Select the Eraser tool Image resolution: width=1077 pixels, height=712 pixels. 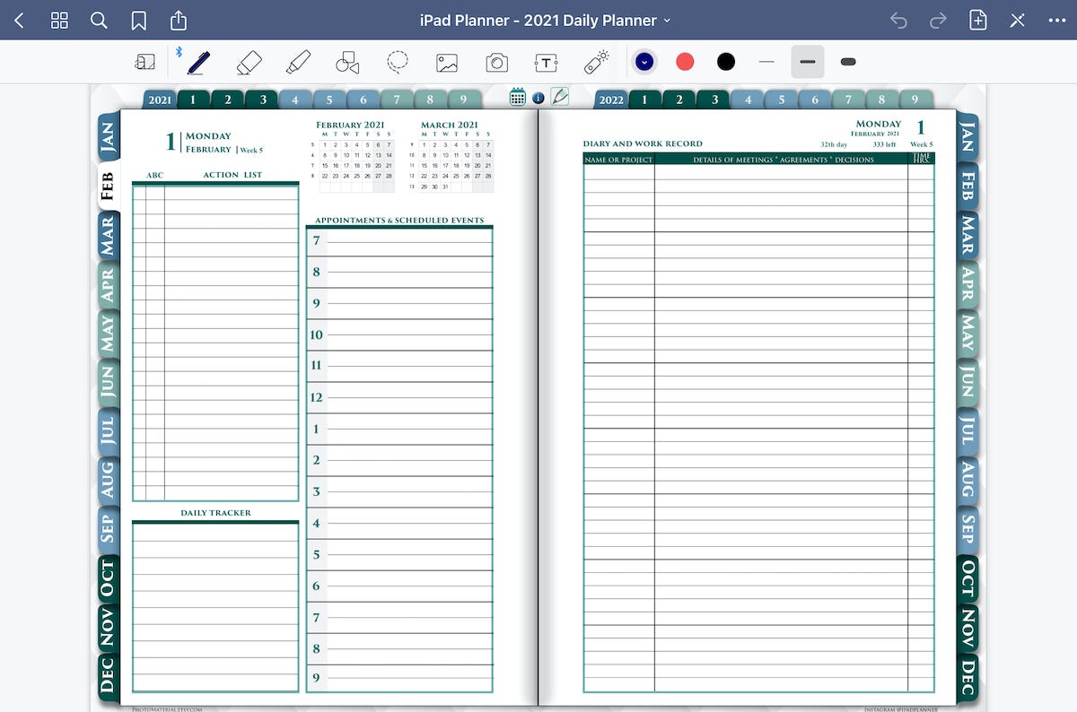click(x=249, y=62)
